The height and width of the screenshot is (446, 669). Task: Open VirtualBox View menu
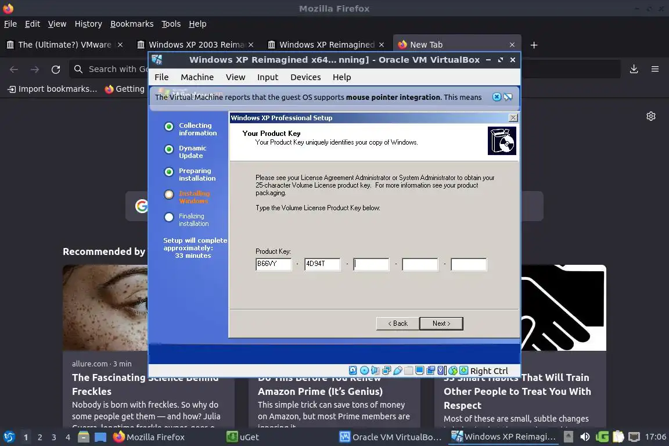(236, 77)
